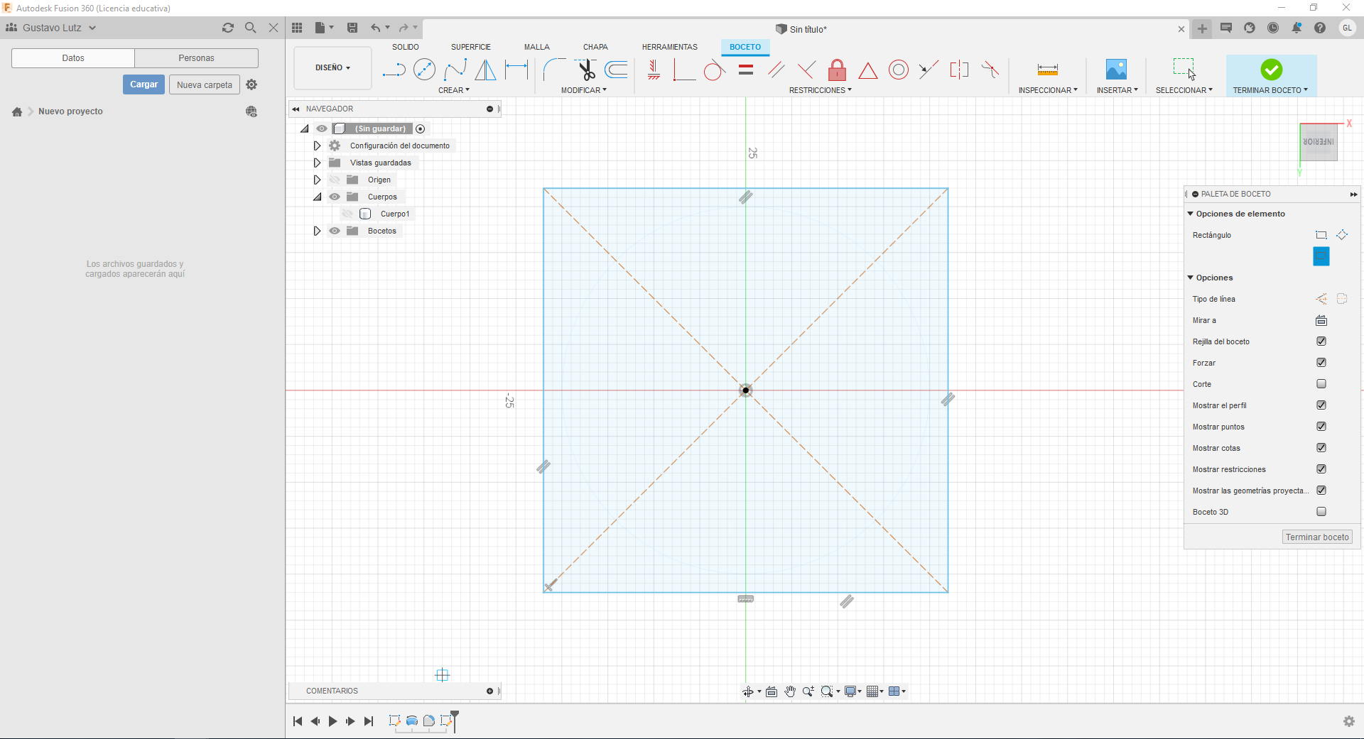
Task: Open the RESTRICCIONES dropdown menu
Action: 821,90
